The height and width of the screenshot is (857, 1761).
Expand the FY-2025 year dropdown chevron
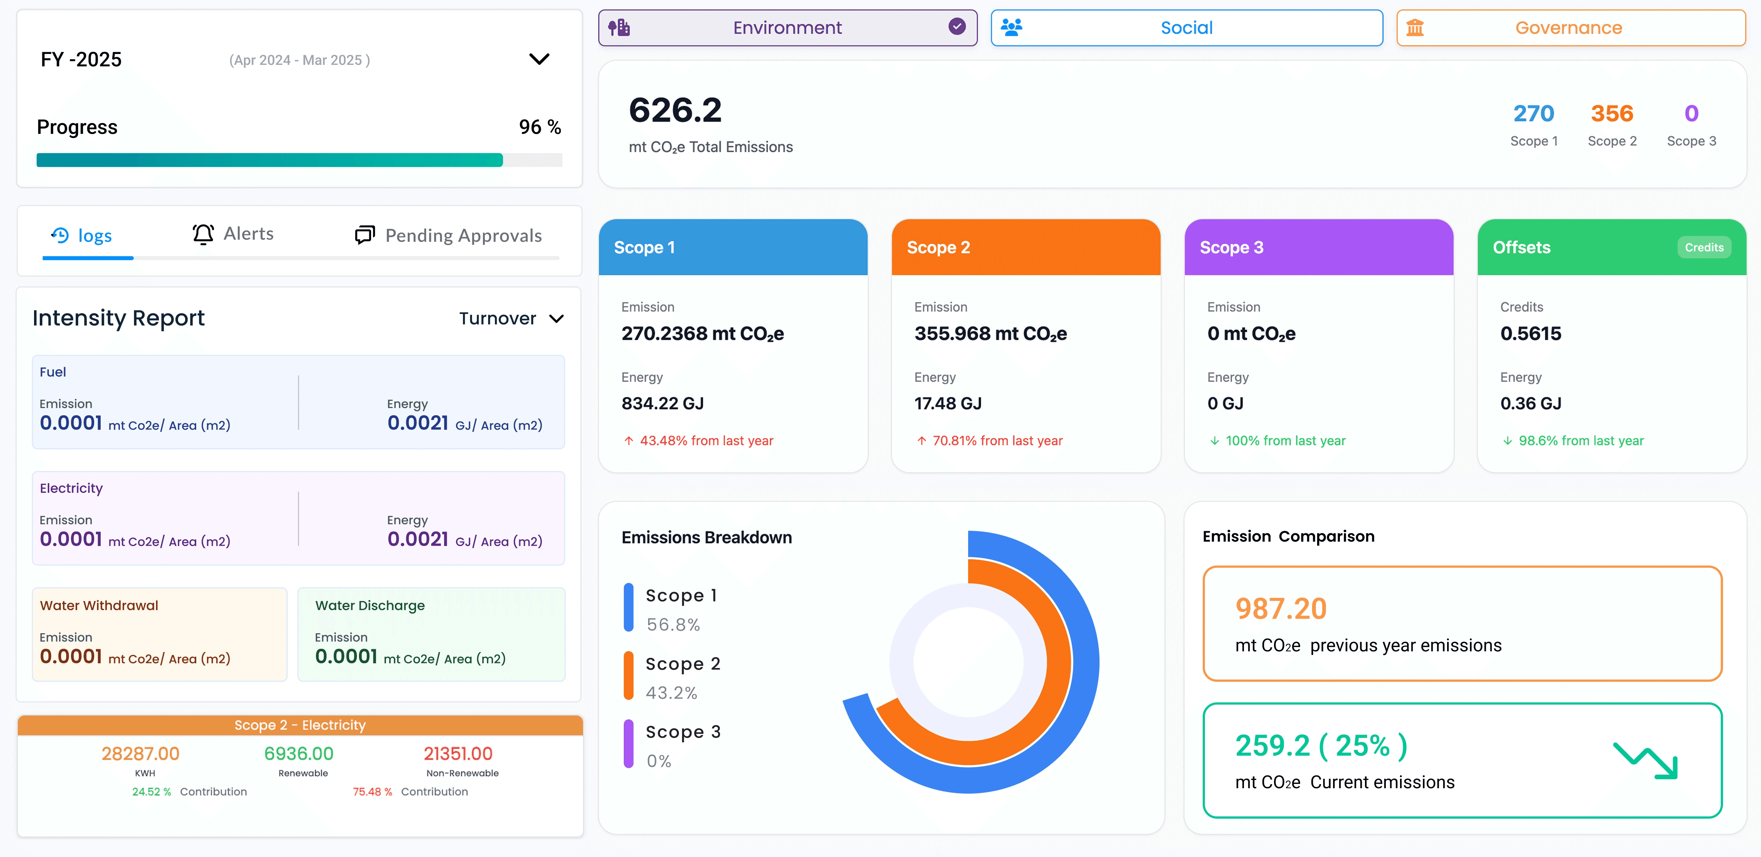pyautogui.click(x=539, y=59)
